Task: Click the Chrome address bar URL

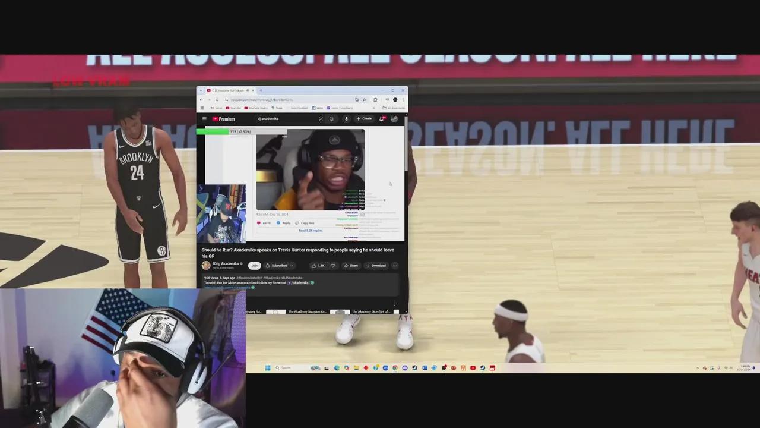Action: coord(262,100)
